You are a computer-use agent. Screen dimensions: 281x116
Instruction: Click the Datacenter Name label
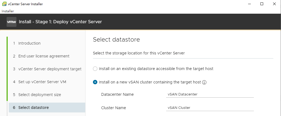coord(117,94)
